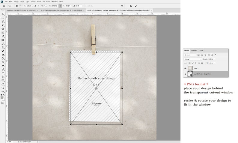This screenshot has width=238, height=143.
Task: Toggle the smart objects filter icon
Action: click(212, 55)
